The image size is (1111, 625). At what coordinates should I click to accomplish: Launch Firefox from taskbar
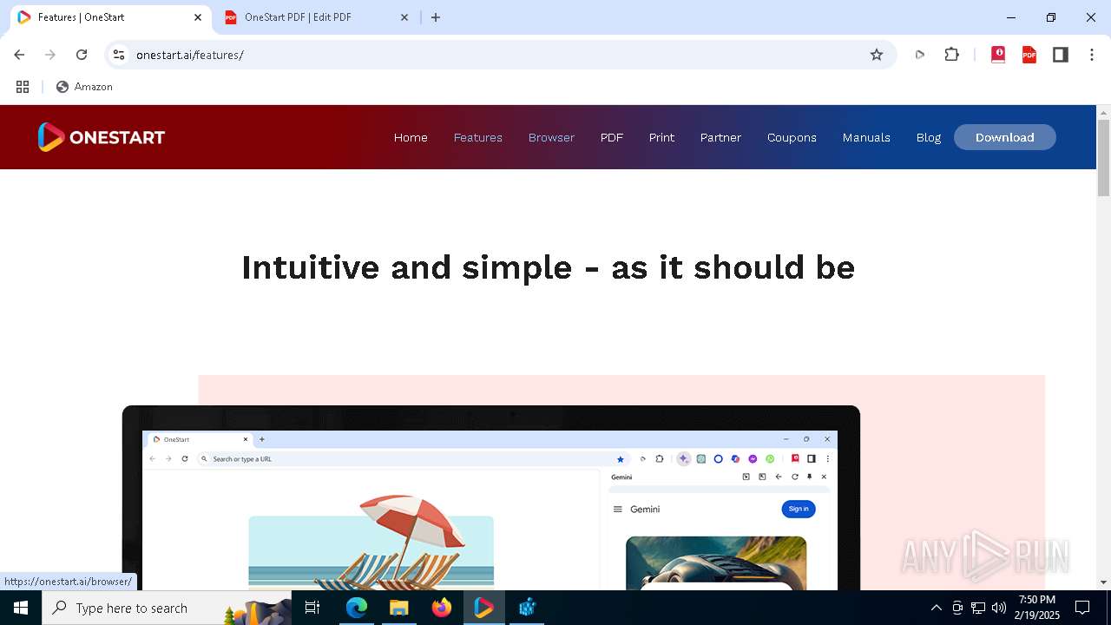pos(442,608)
